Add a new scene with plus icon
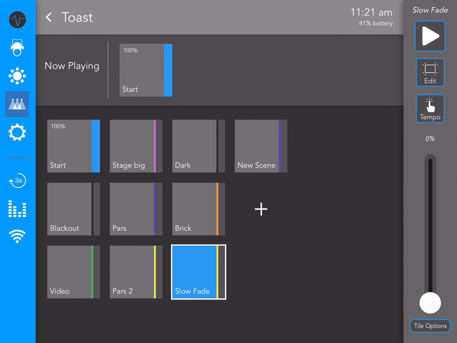This screenshot has width=457, height=343. 261,209
